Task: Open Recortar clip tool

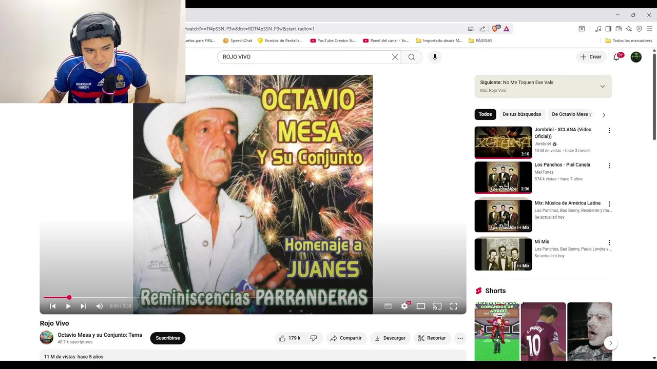Action: (x=432, y=338)
